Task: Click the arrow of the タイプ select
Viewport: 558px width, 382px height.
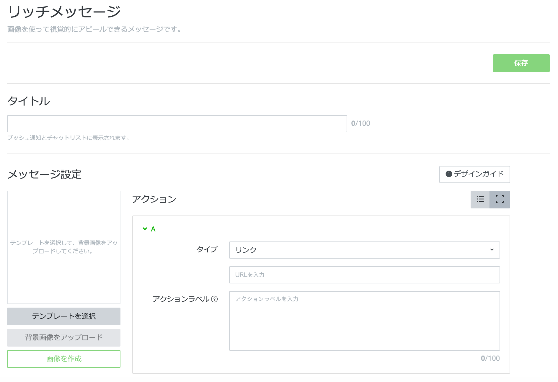Action: 492,250
